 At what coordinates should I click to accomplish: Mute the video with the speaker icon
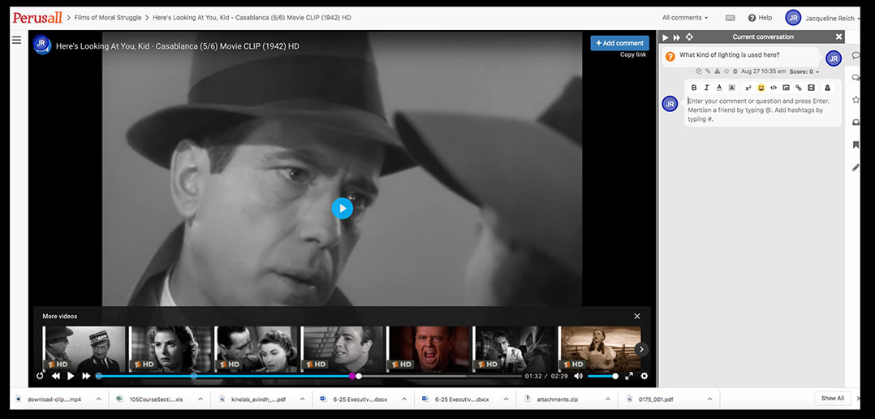(579, 376)
